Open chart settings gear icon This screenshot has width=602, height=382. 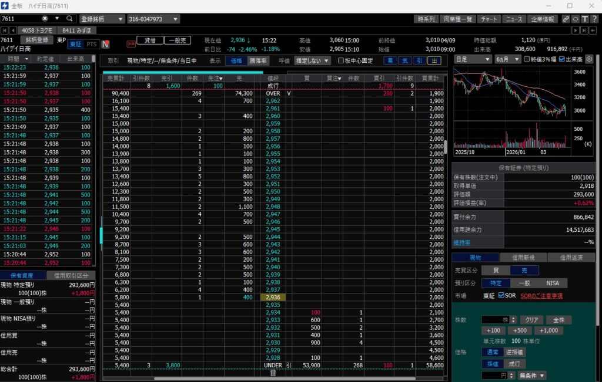(589, 59)
